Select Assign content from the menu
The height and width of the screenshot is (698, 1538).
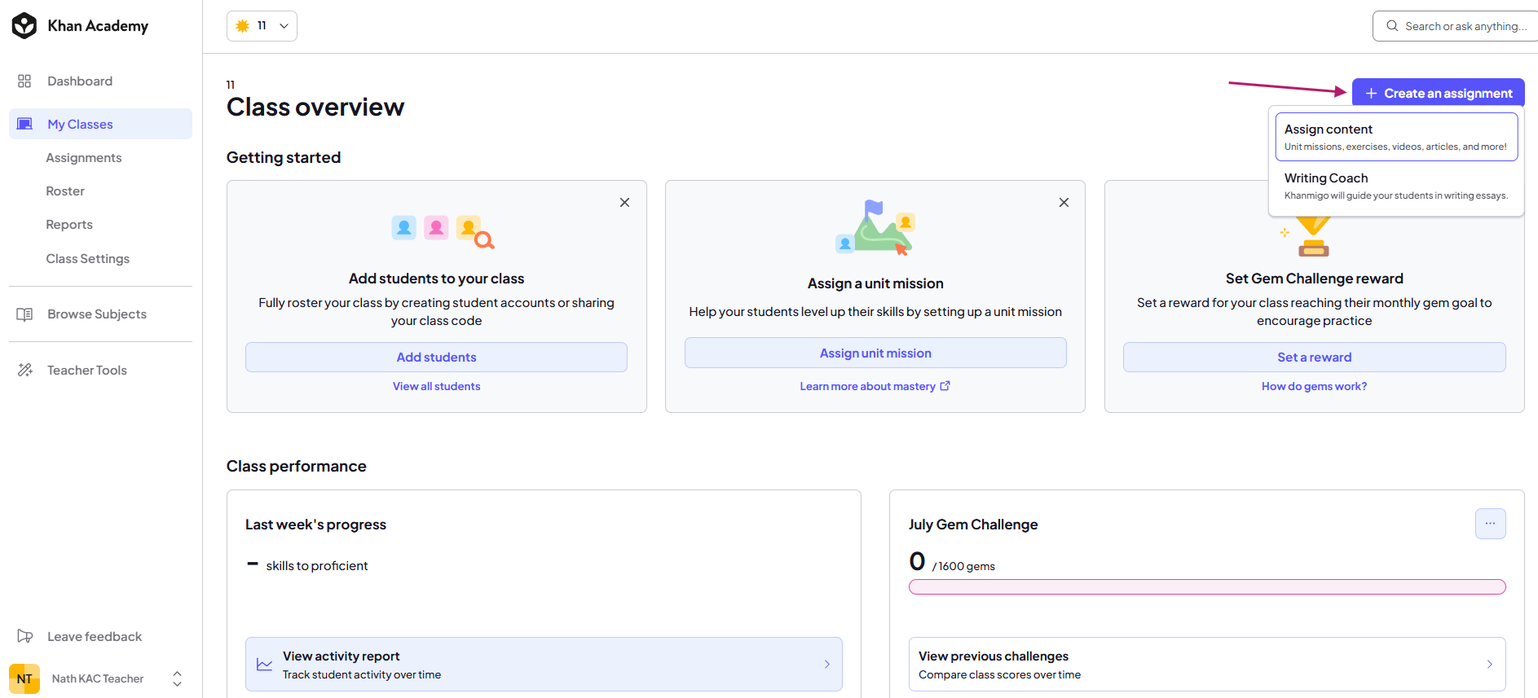(x=1396, y=137)
